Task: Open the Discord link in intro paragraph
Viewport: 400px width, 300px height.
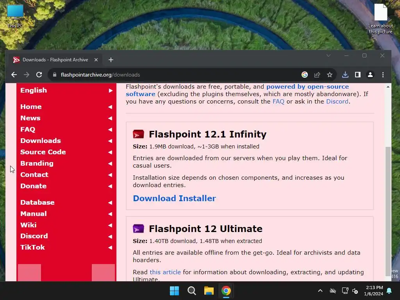Action: click(337, 102)
